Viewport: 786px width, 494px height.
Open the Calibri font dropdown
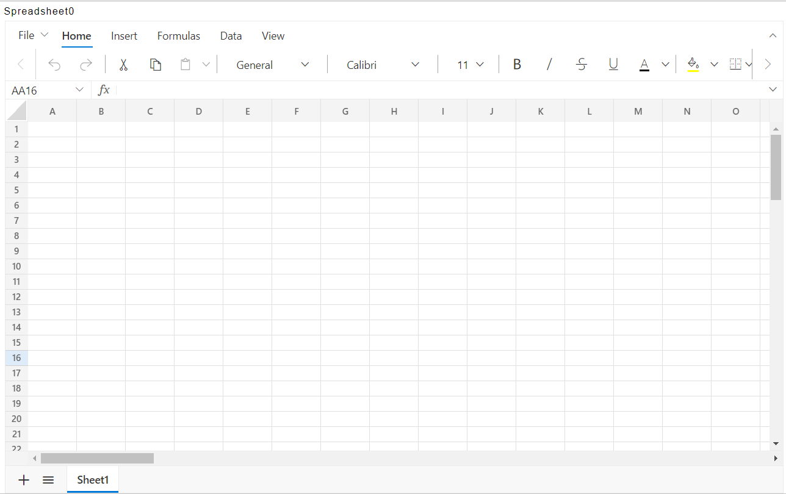click(x=383, y=65)
